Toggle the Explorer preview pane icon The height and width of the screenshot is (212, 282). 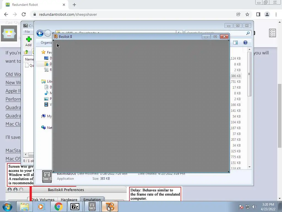235,43
